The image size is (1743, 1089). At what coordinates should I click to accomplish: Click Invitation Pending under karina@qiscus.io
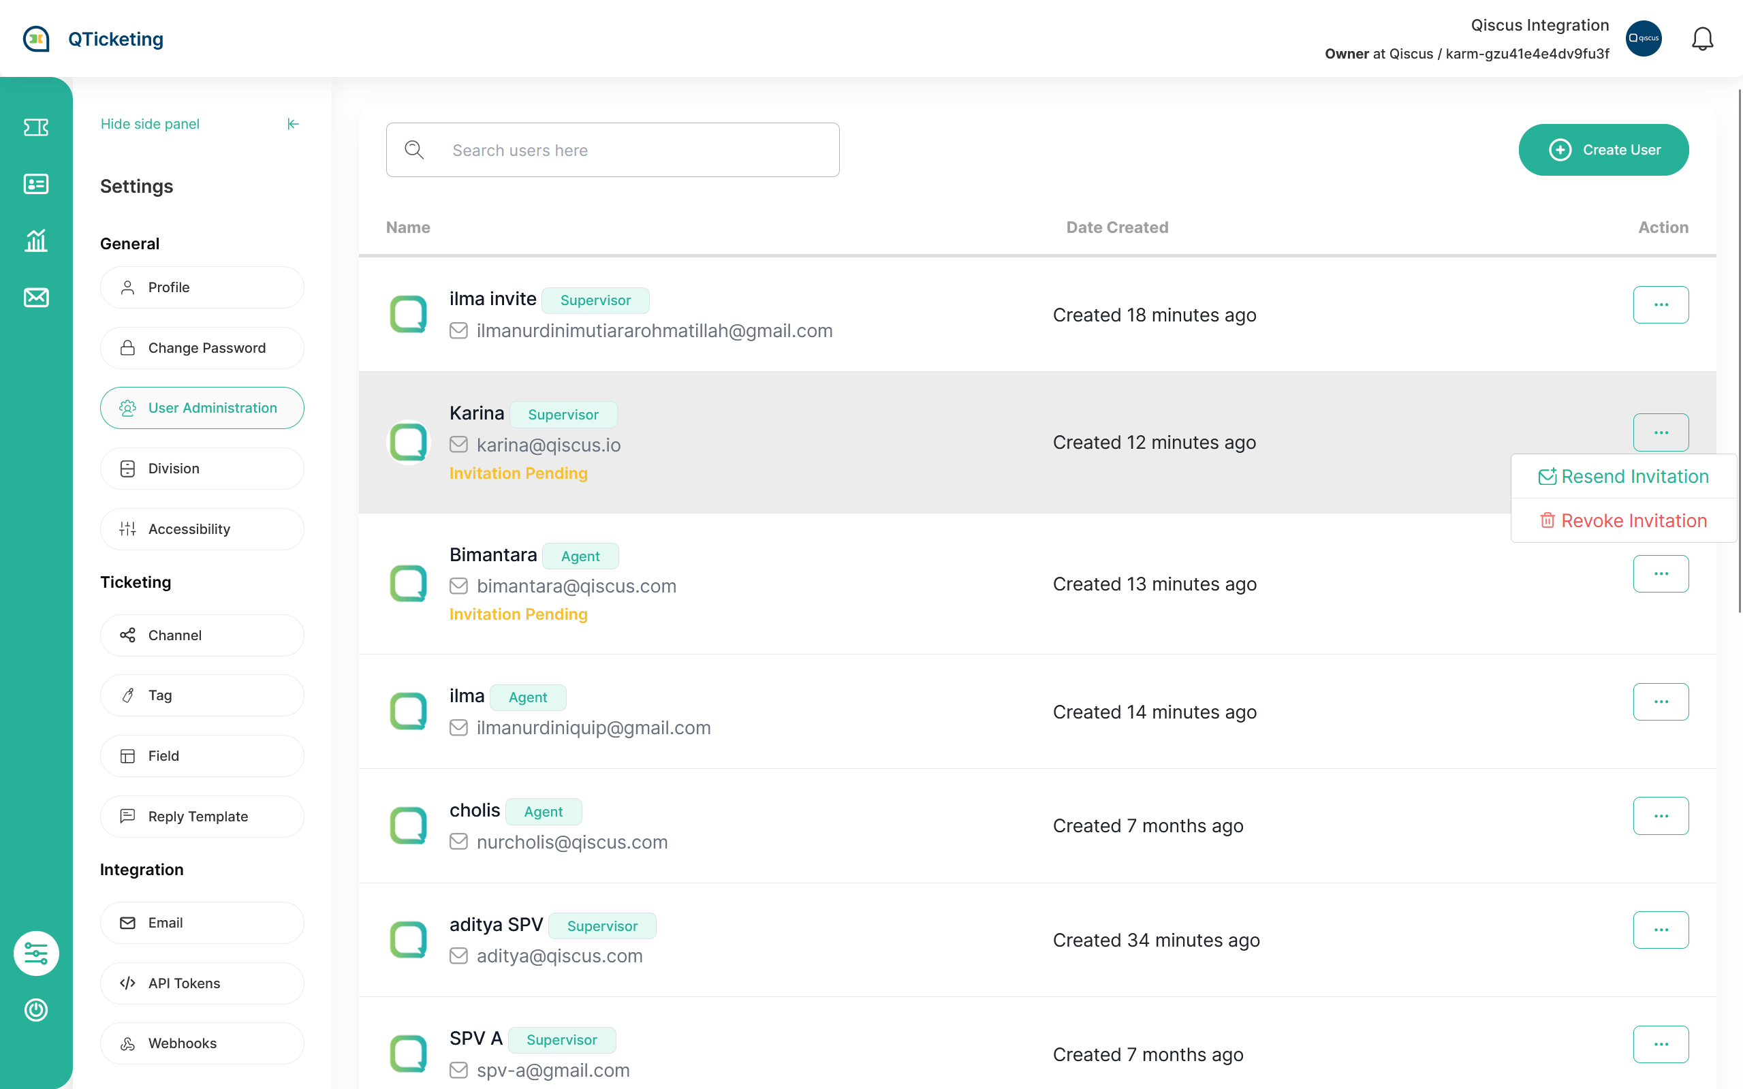click(518, 473)
